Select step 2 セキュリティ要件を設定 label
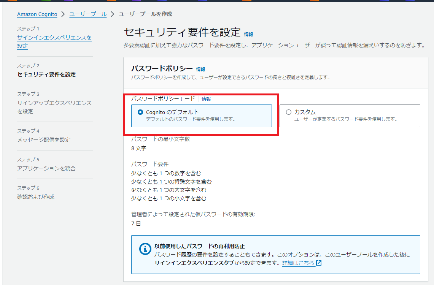The height and width of the screenshot is (285, 434). (46, 74)
